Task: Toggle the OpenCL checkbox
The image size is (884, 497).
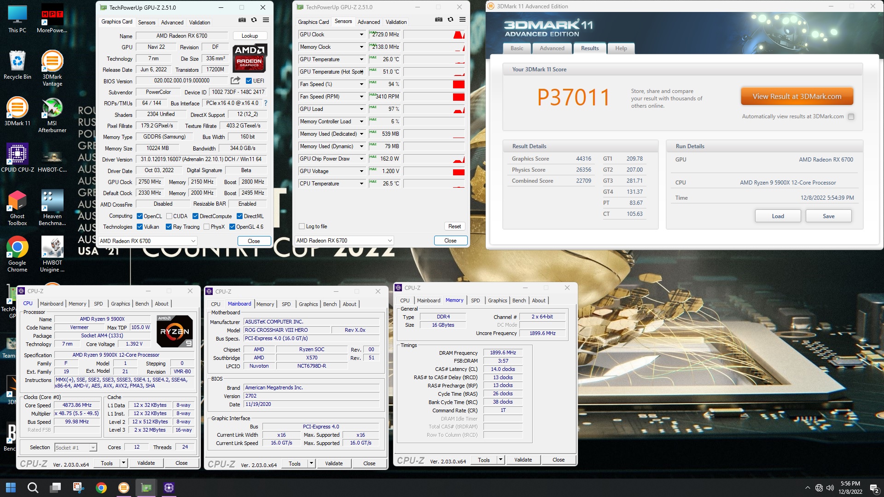Action: (x=140, y=216)
